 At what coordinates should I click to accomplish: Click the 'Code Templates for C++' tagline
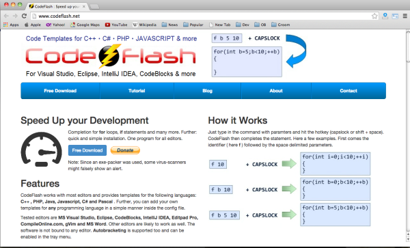pos(111,39)
